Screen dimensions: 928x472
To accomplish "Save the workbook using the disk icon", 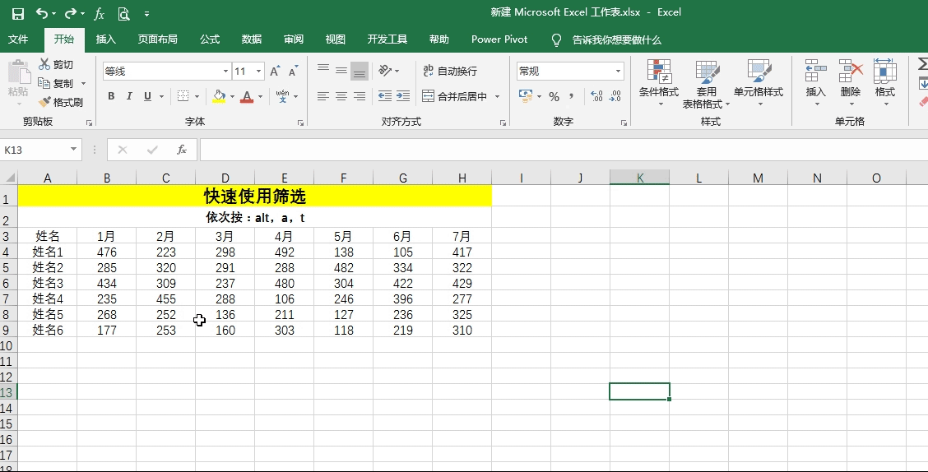I will click(x=18, y=14).
